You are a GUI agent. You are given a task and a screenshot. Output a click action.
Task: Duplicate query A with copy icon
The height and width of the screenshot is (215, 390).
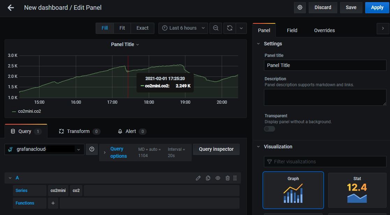click(208, 178)
